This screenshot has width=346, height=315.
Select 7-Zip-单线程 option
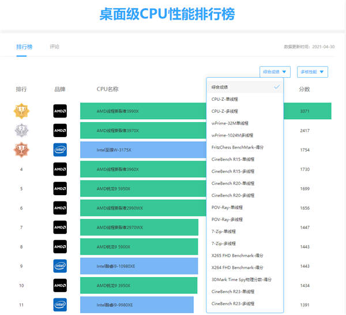point(245,231)
